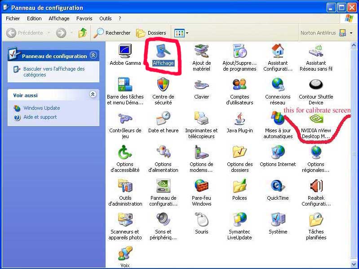Collapse the Panneau de configuration side panel
359x269 pixels.
(93, 55)
